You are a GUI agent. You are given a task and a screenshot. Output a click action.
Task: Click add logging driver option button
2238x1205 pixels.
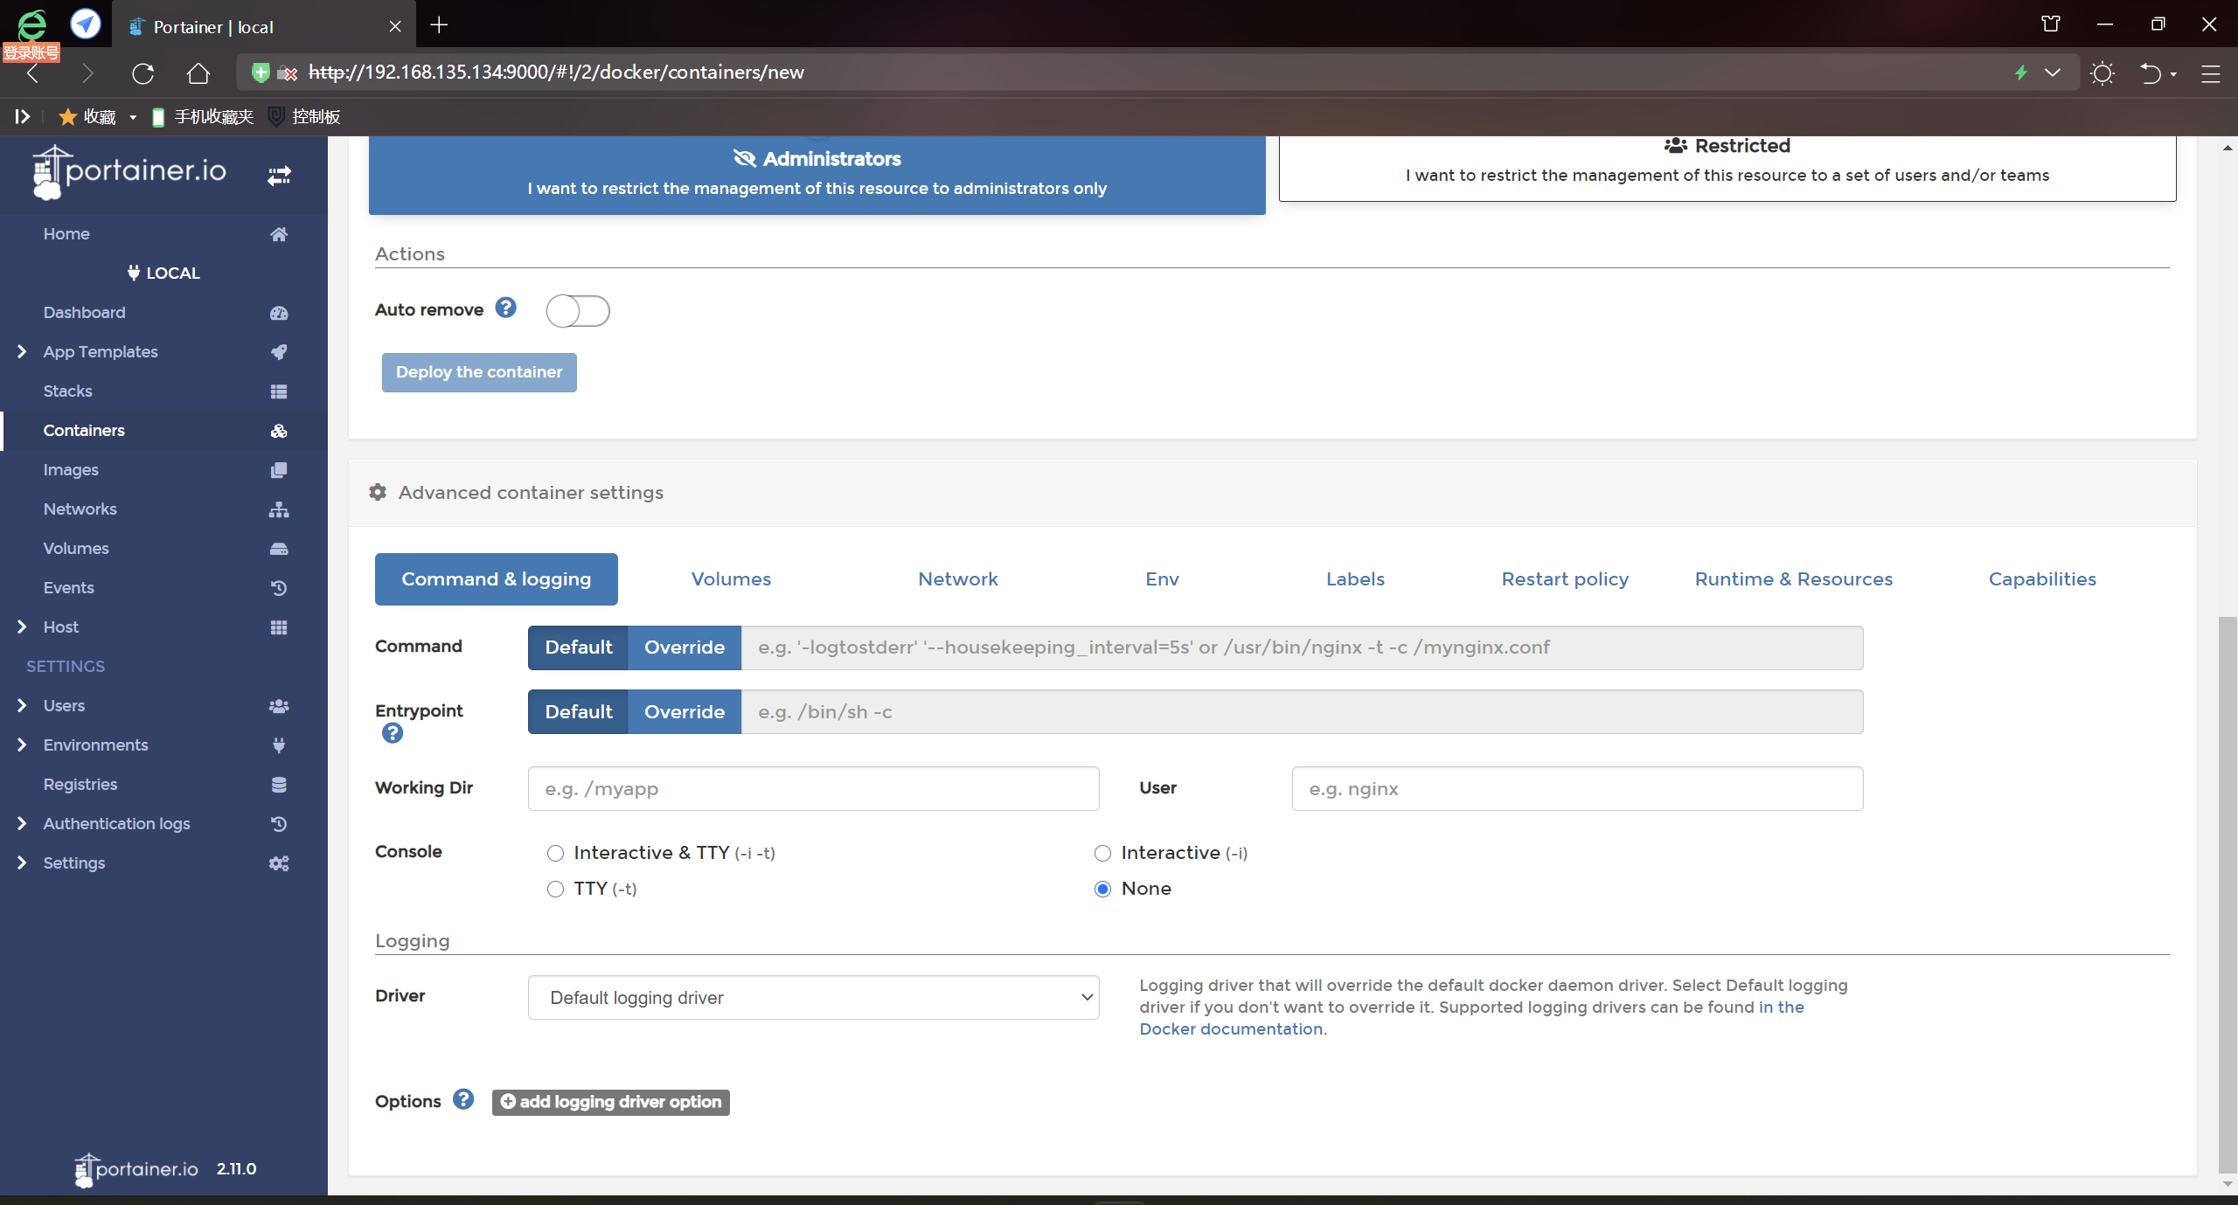(610, 1101)
